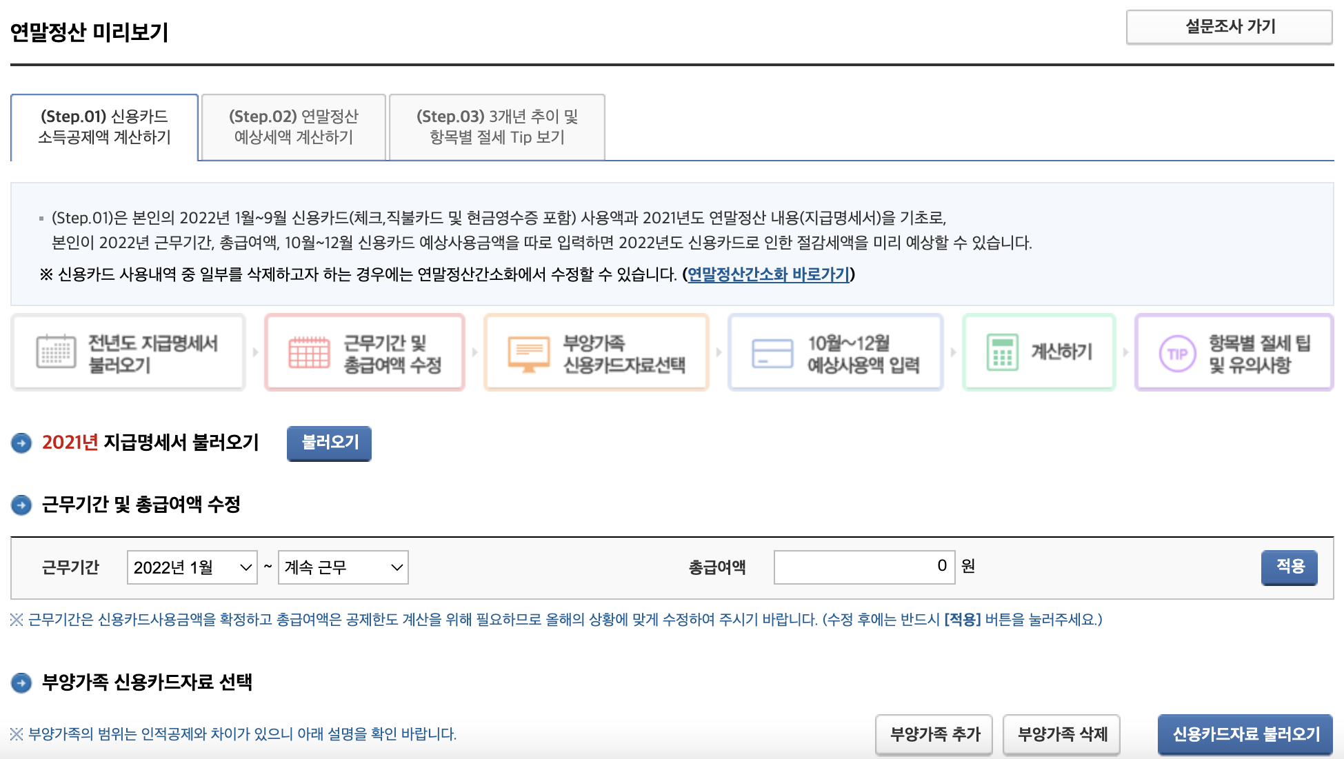The width and height of the screenshot is (1344, 759).
Task: Click the red calendar icon for 근무기간 및 총급여액 수정
Action: [x=309, y=352]
